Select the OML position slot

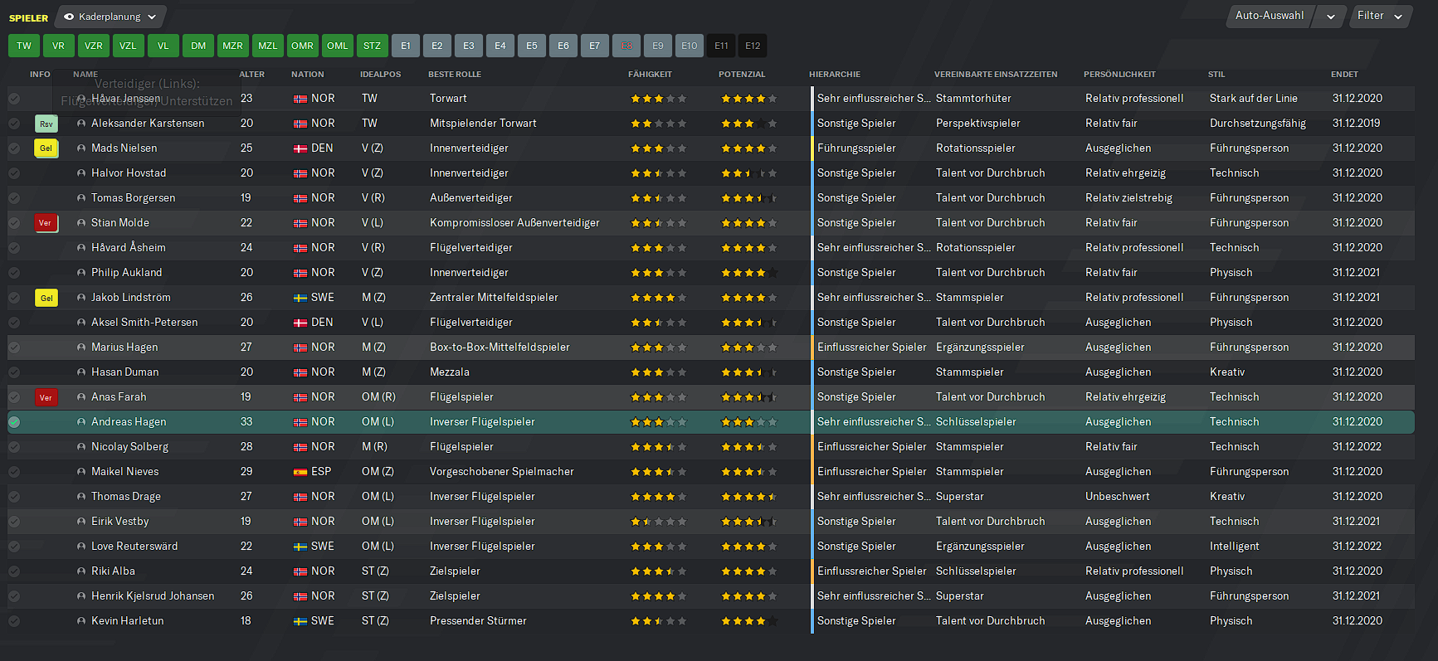[x=338, y=46]
